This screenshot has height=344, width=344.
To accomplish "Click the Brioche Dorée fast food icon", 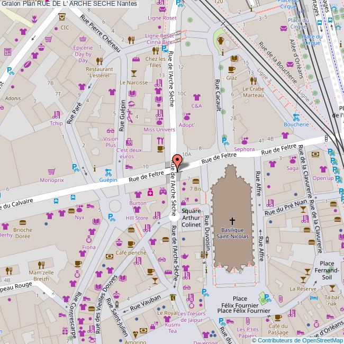I will pyautogui.click(x=22, y=222).
